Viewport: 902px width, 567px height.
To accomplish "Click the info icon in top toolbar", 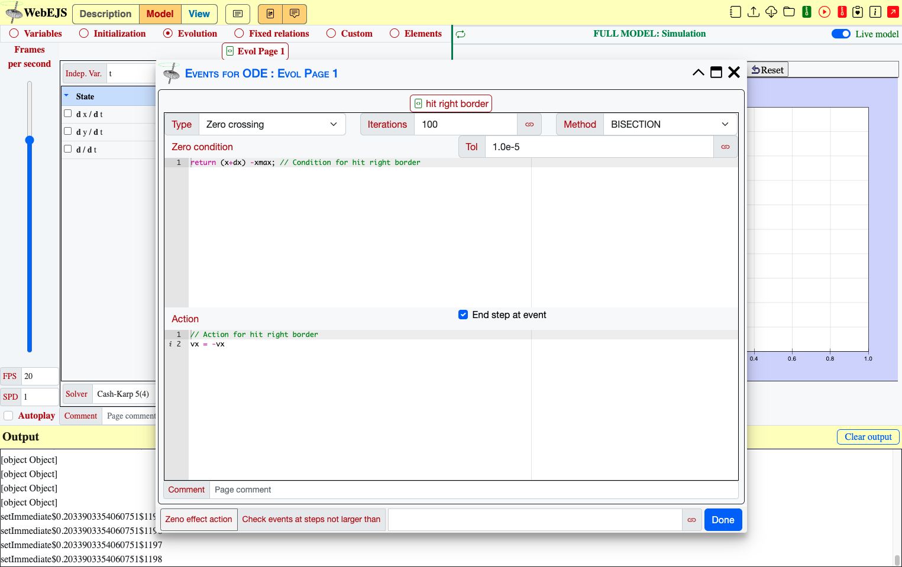I will [876, 12].
